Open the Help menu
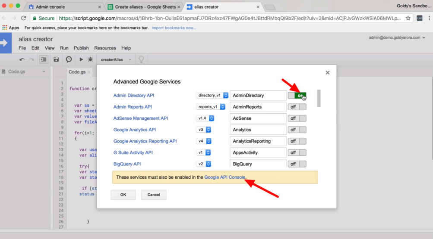433x239 pixels. point(126,48)
